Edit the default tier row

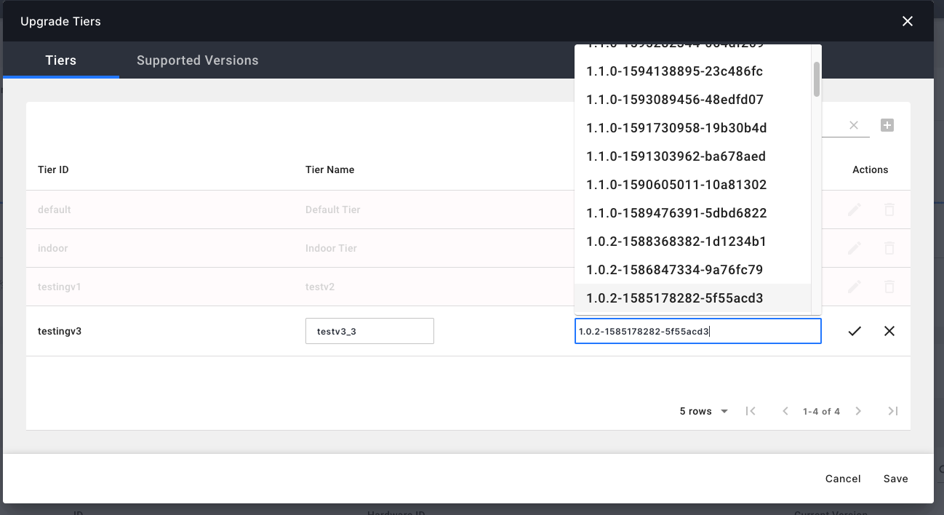point(855,209)
